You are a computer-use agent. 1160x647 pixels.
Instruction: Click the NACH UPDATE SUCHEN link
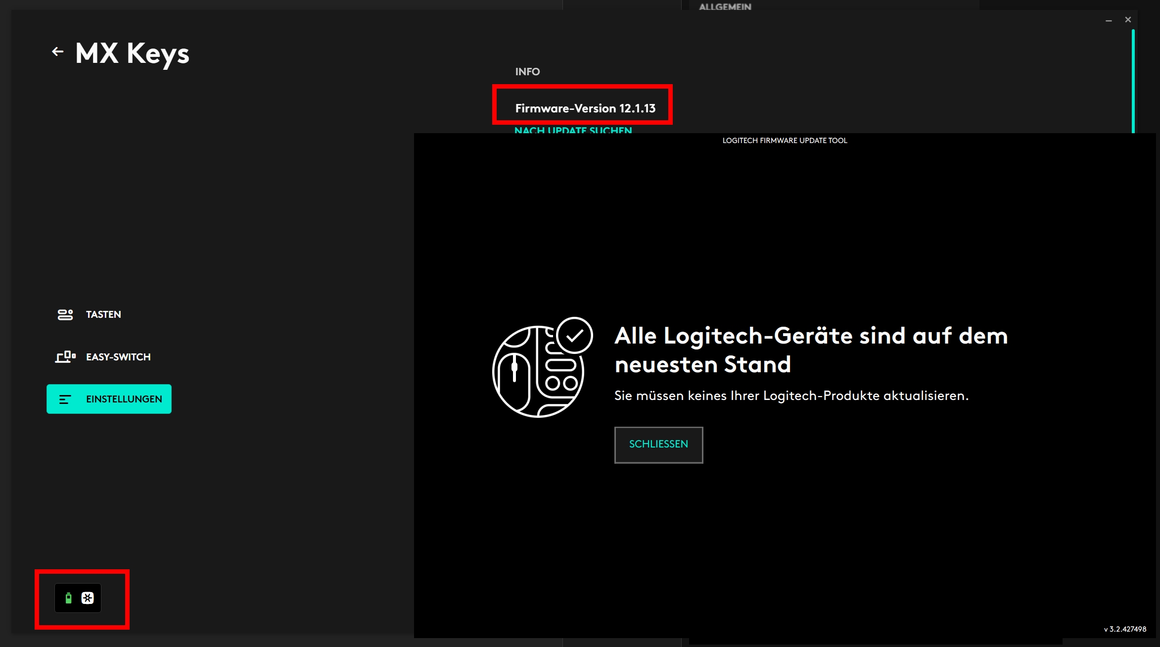[573, 130]
